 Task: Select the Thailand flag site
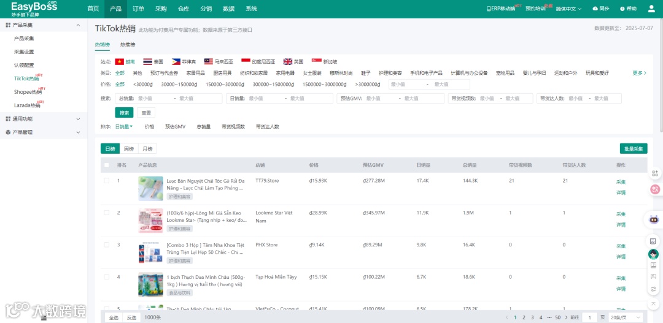click(x=147, y=62)
